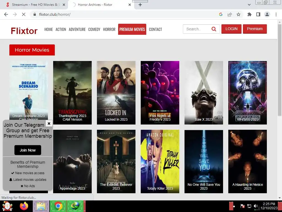Click the Latest movies updates text

click(x=30, y=180)
